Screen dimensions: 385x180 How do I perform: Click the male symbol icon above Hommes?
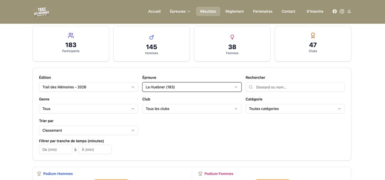151,37
